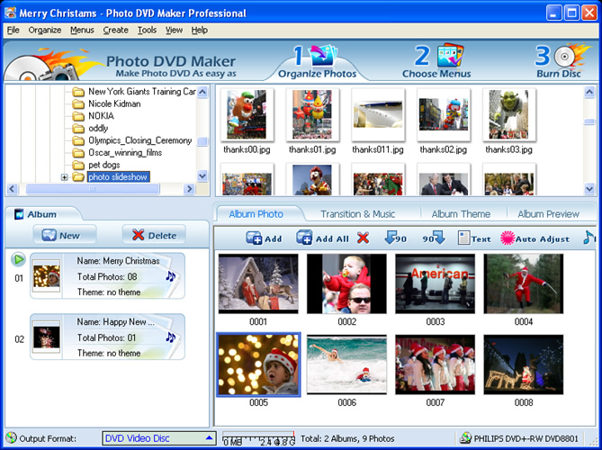The height and width of the screenshot is (450, 602).
Task: Click the music note toolbar icon
Action: [589, 238]
